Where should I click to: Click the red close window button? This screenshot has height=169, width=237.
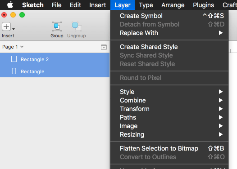[x=4, y=15]
